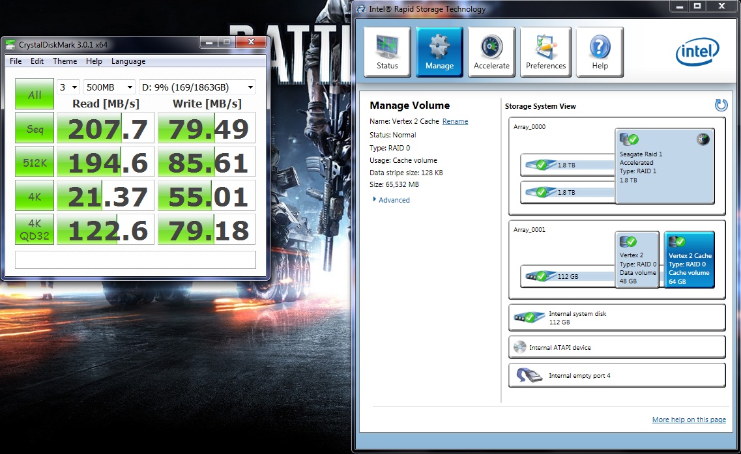Viewport: 741px width, 454px height.
Task: Click the Rename link for the volume
Action: [455, 121]
